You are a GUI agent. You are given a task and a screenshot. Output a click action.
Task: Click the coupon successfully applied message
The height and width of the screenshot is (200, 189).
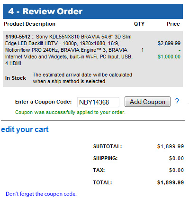(70, 112)
